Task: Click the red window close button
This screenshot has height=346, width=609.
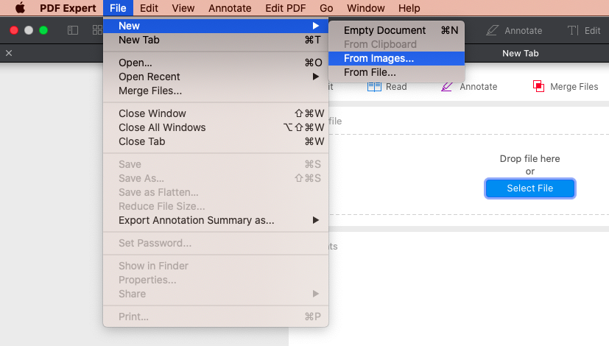Action: point(14,30)
